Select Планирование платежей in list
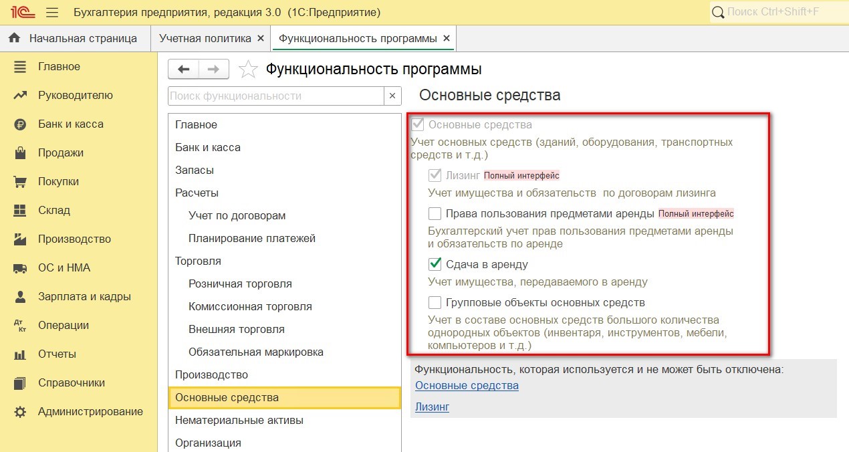This screenshot has height=452, width=849. 285,239
